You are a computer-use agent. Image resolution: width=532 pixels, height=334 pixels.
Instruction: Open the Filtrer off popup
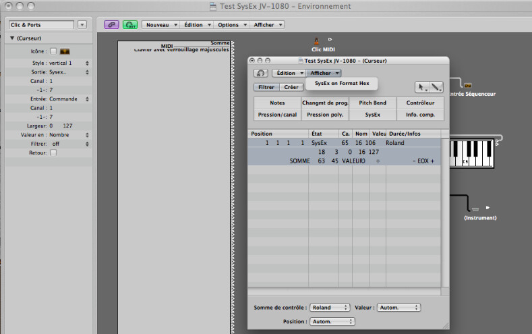69,144
